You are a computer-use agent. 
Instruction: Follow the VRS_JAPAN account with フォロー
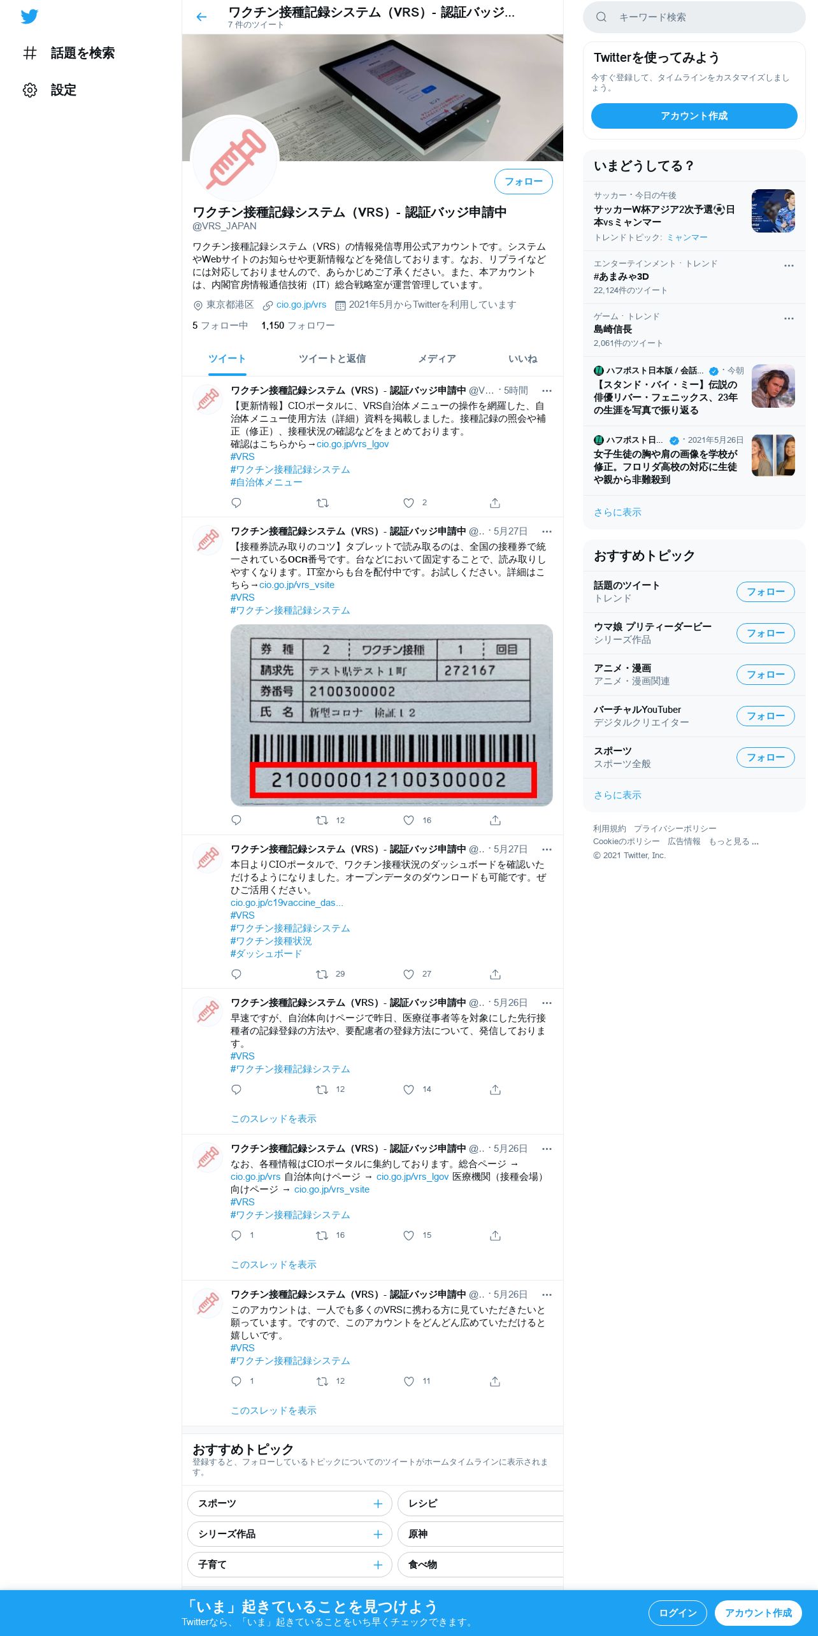tap(523, 182)
